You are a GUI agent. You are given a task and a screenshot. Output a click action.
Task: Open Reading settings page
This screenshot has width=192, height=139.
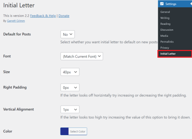click(x=165, y=24)
